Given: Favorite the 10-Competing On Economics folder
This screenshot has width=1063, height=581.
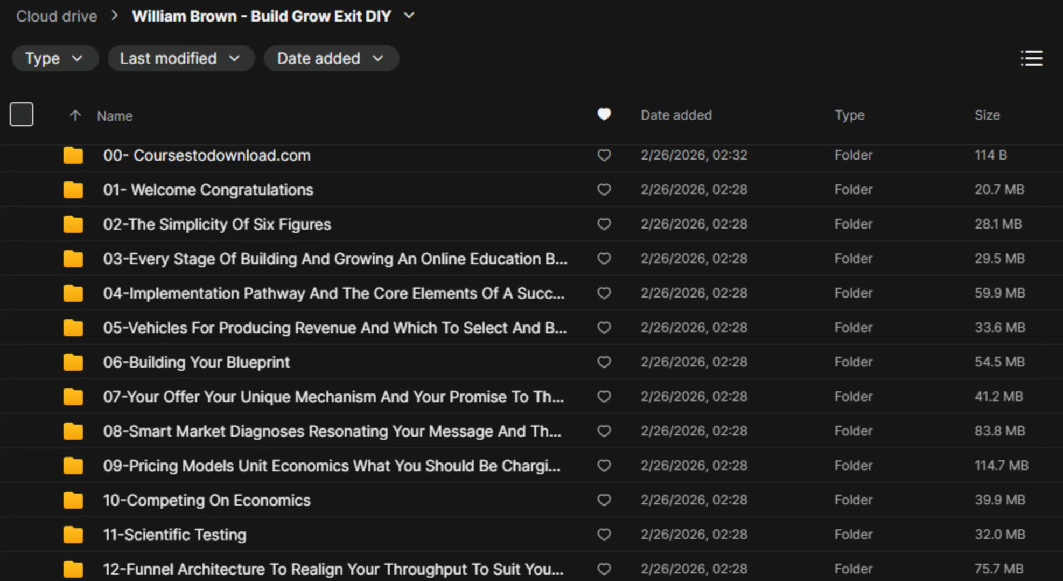Looking at the screenshot, I should pos(604,500).
